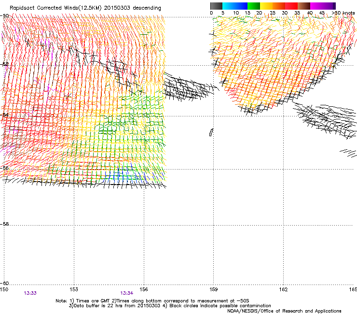Pick the orange 25-30 knots legend segment

coord(279,6)
